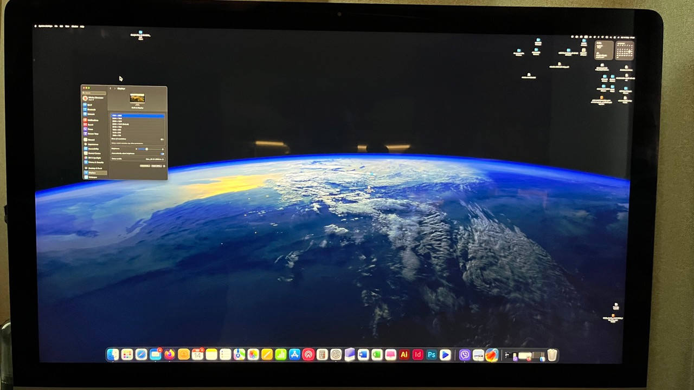Open Contacts in the Dock
Image resolution: width=694 pixels, height=390 pixels.
(183, 355)
